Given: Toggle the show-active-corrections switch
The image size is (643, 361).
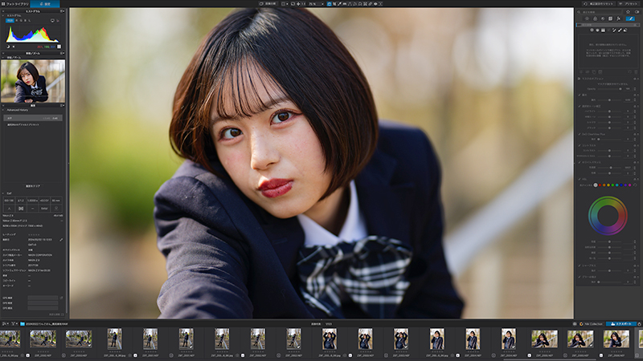Looking at the screenshot, I should coord(637,12).
